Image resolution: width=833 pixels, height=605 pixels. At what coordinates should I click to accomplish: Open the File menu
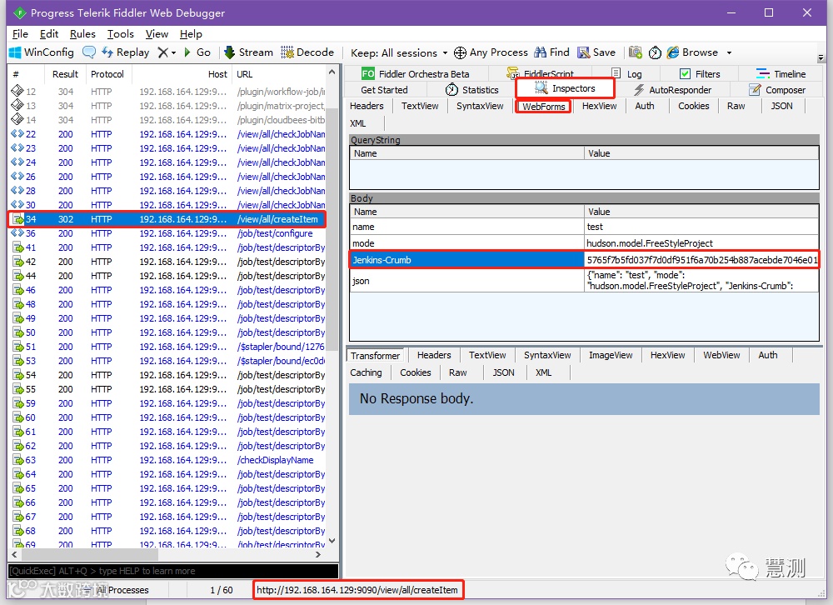(x=20, y=34)
